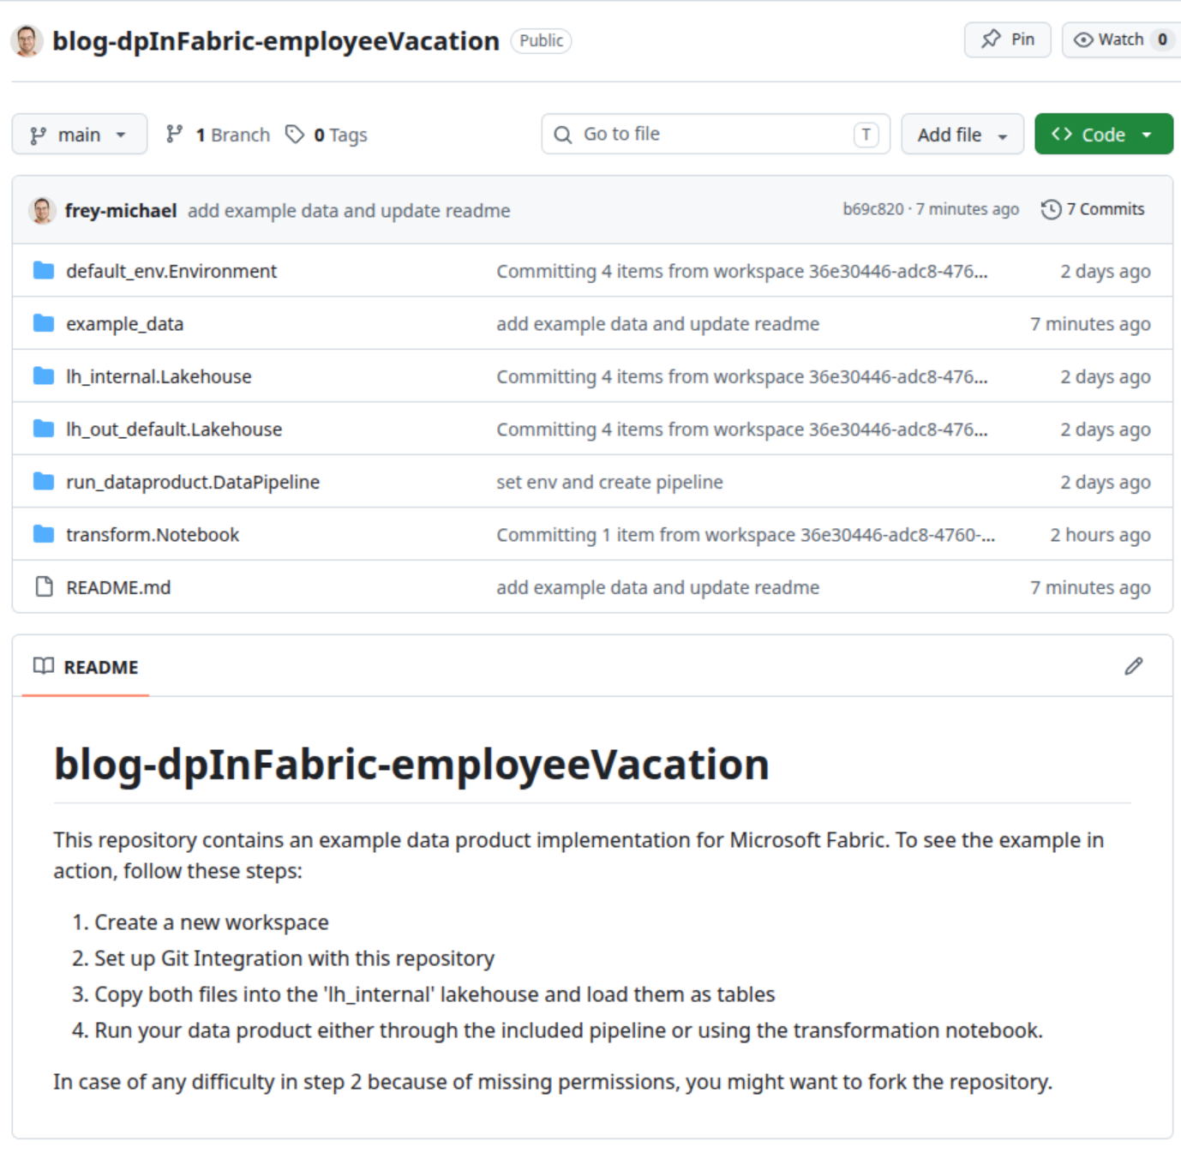The width and height of the screenshot is (1181, 1153).
Task: Click the T shortcut key hint icon
Action: (866, 135)
